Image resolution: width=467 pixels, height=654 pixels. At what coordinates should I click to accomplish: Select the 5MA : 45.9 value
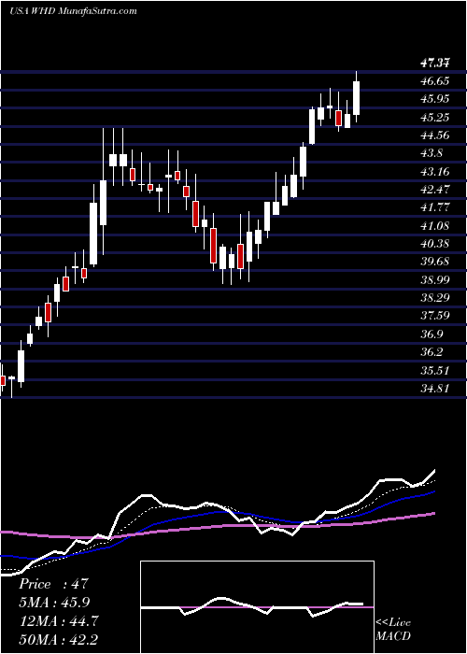pos(54,603)
